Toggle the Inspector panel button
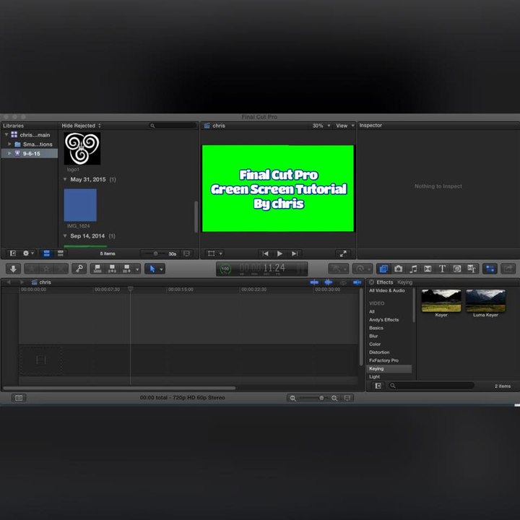Image resolution: width=520 pixels, height=520 pixels. [x=490, y=269]
